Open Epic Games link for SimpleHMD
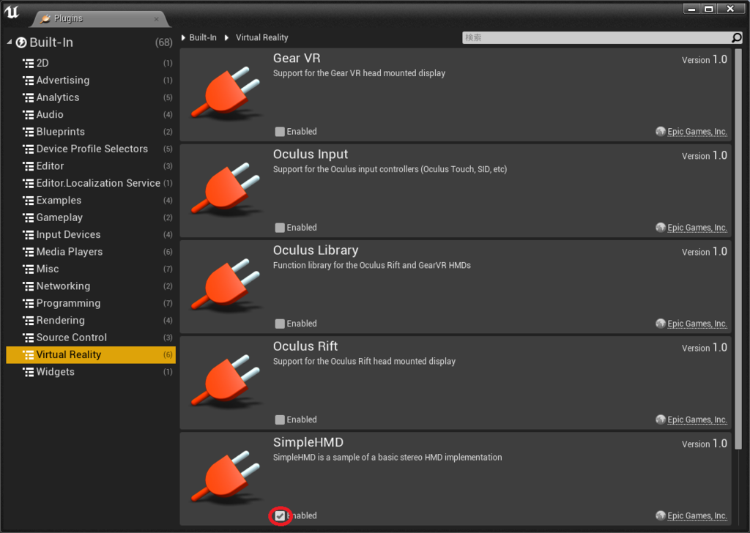 [697, 515]
